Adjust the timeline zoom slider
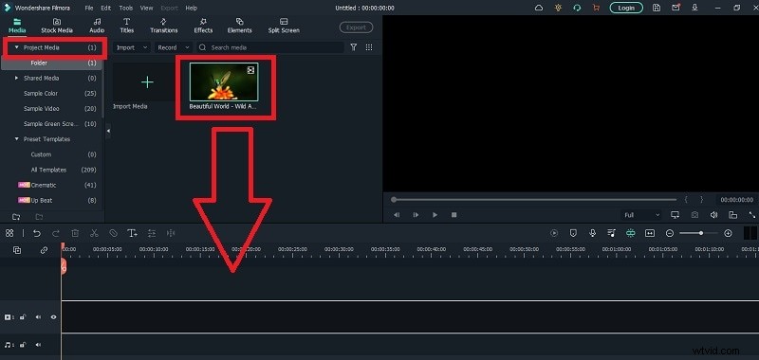The height and width of the screenshot is (360, 759). click(x=698, y=233)
